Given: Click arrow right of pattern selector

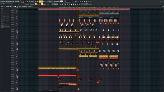Looking at the screenshot, I should pos(59,4).
